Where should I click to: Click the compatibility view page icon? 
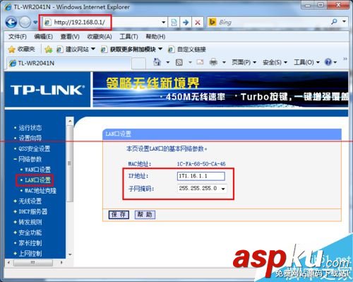click(x=174, y=23)
